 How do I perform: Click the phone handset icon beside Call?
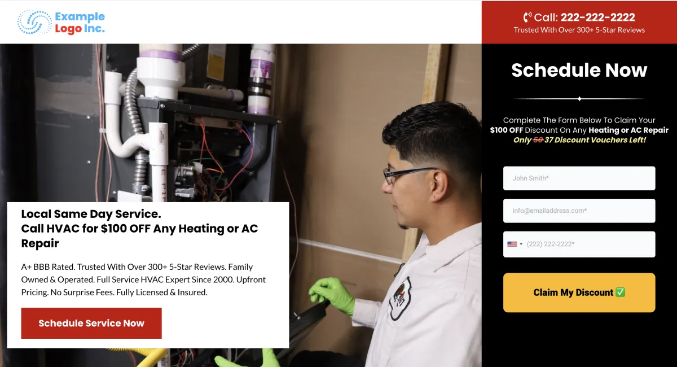527,18
